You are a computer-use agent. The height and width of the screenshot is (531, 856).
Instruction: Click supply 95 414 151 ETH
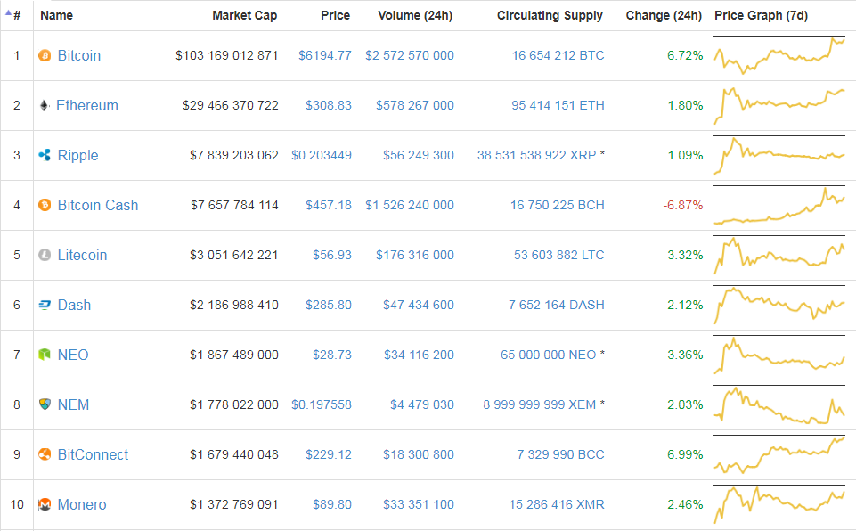tap(558, 105)
